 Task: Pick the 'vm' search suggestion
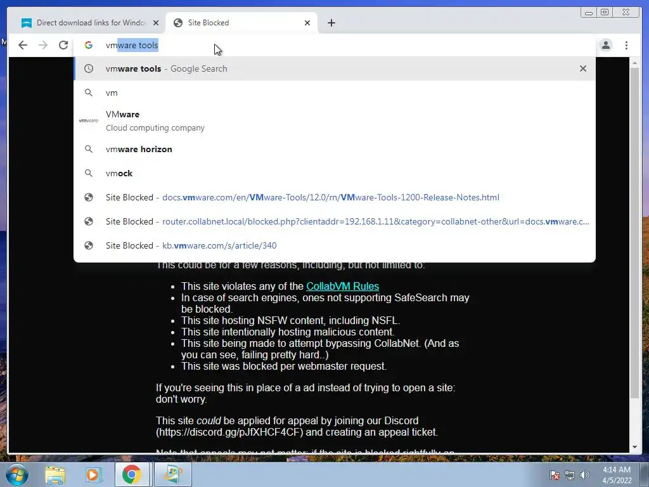coord(335,93)
